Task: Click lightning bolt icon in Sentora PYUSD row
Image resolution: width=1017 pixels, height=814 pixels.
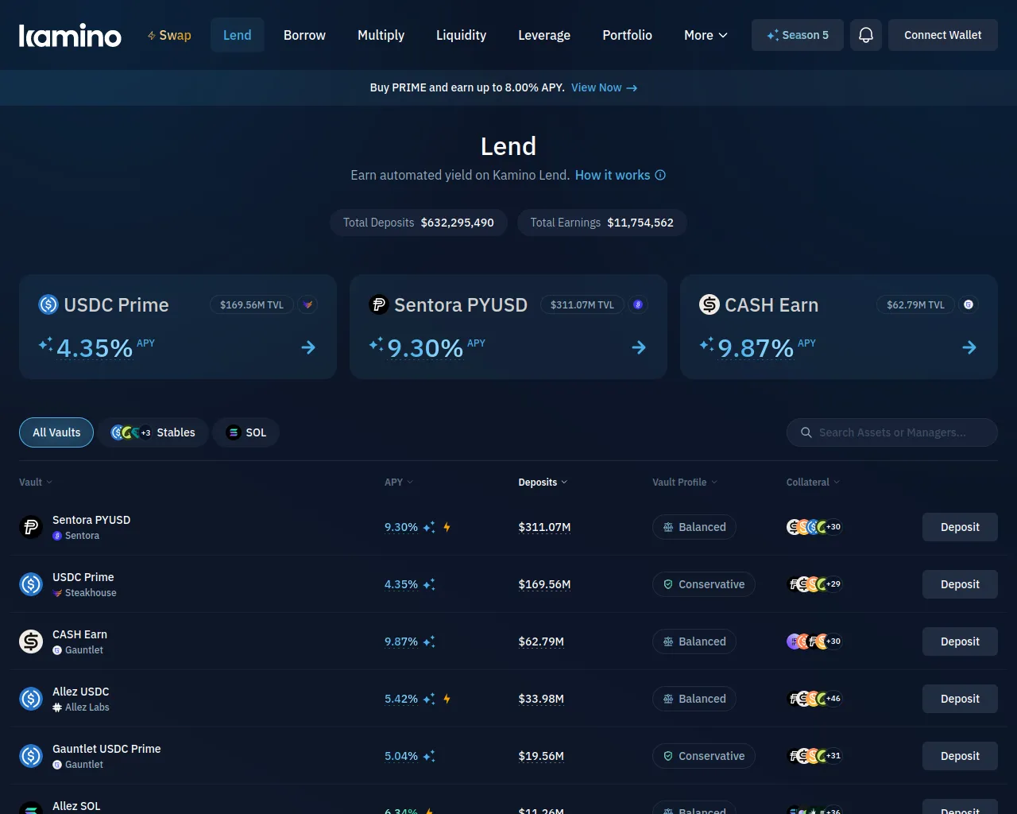Action: click(x=447, y=527)
